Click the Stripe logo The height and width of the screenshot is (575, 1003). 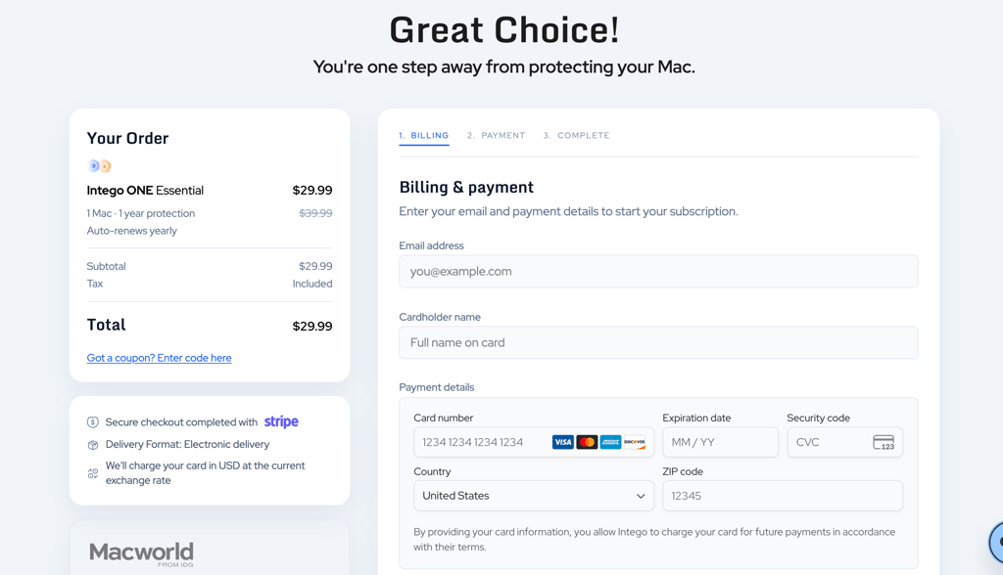tap(281, 421)
